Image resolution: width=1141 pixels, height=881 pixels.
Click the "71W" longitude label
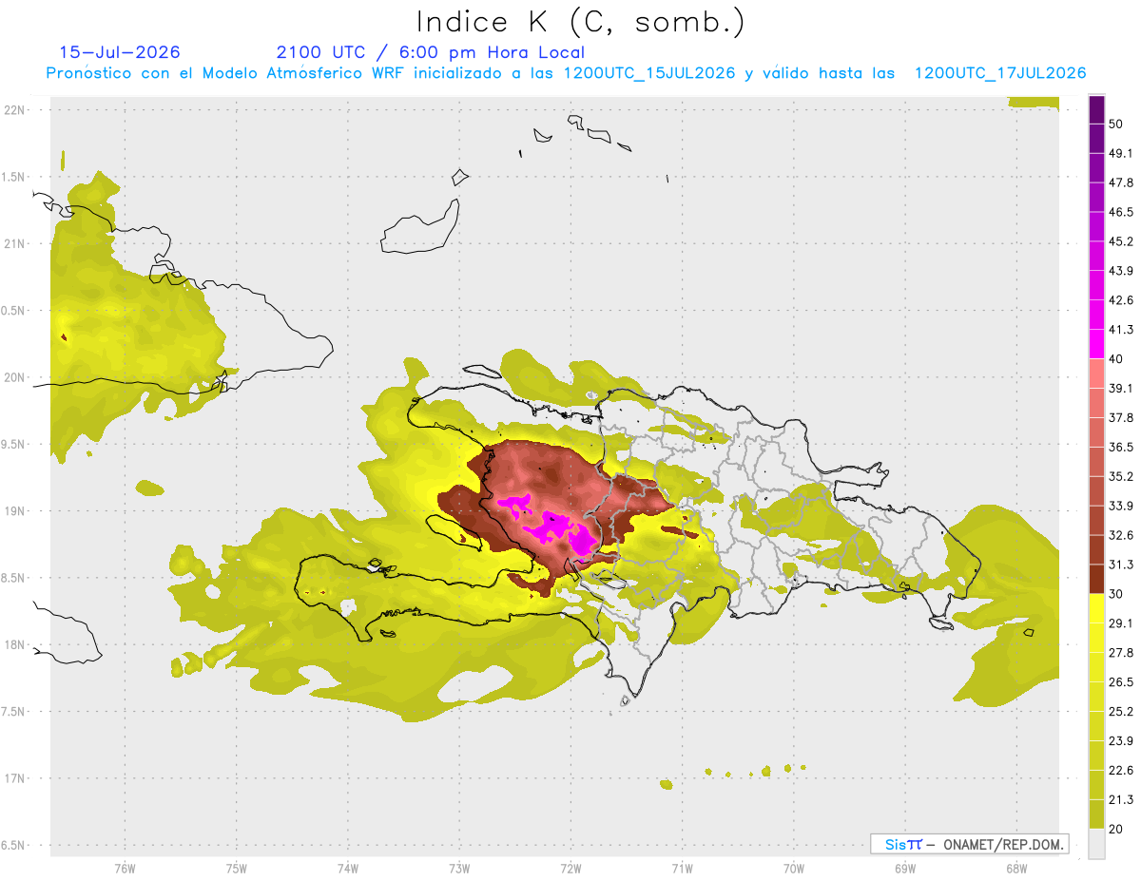tap(682, 868)
